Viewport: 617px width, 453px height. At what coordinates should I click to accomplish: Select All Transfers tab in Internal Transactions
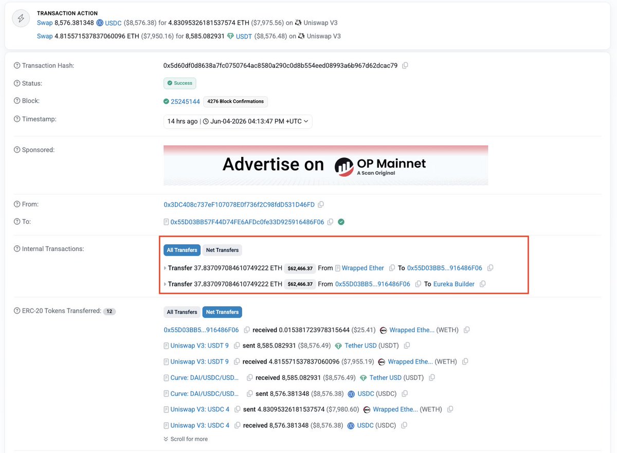pos(182,250)
